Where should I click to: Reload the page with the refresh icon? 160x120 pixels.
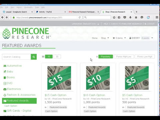80,17
